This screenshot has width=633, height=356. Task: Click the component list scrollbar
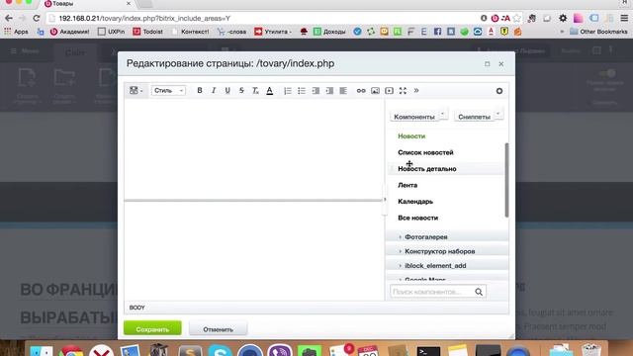point(506,180)
